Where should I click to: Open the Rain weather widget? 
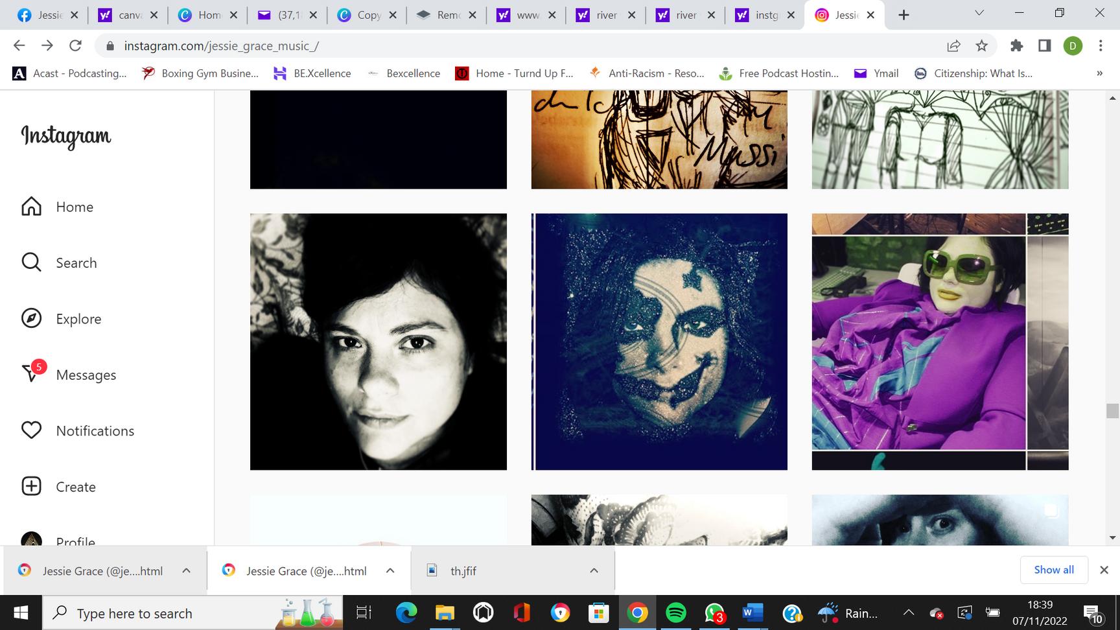pyautogui.click(x=848, y=612)
